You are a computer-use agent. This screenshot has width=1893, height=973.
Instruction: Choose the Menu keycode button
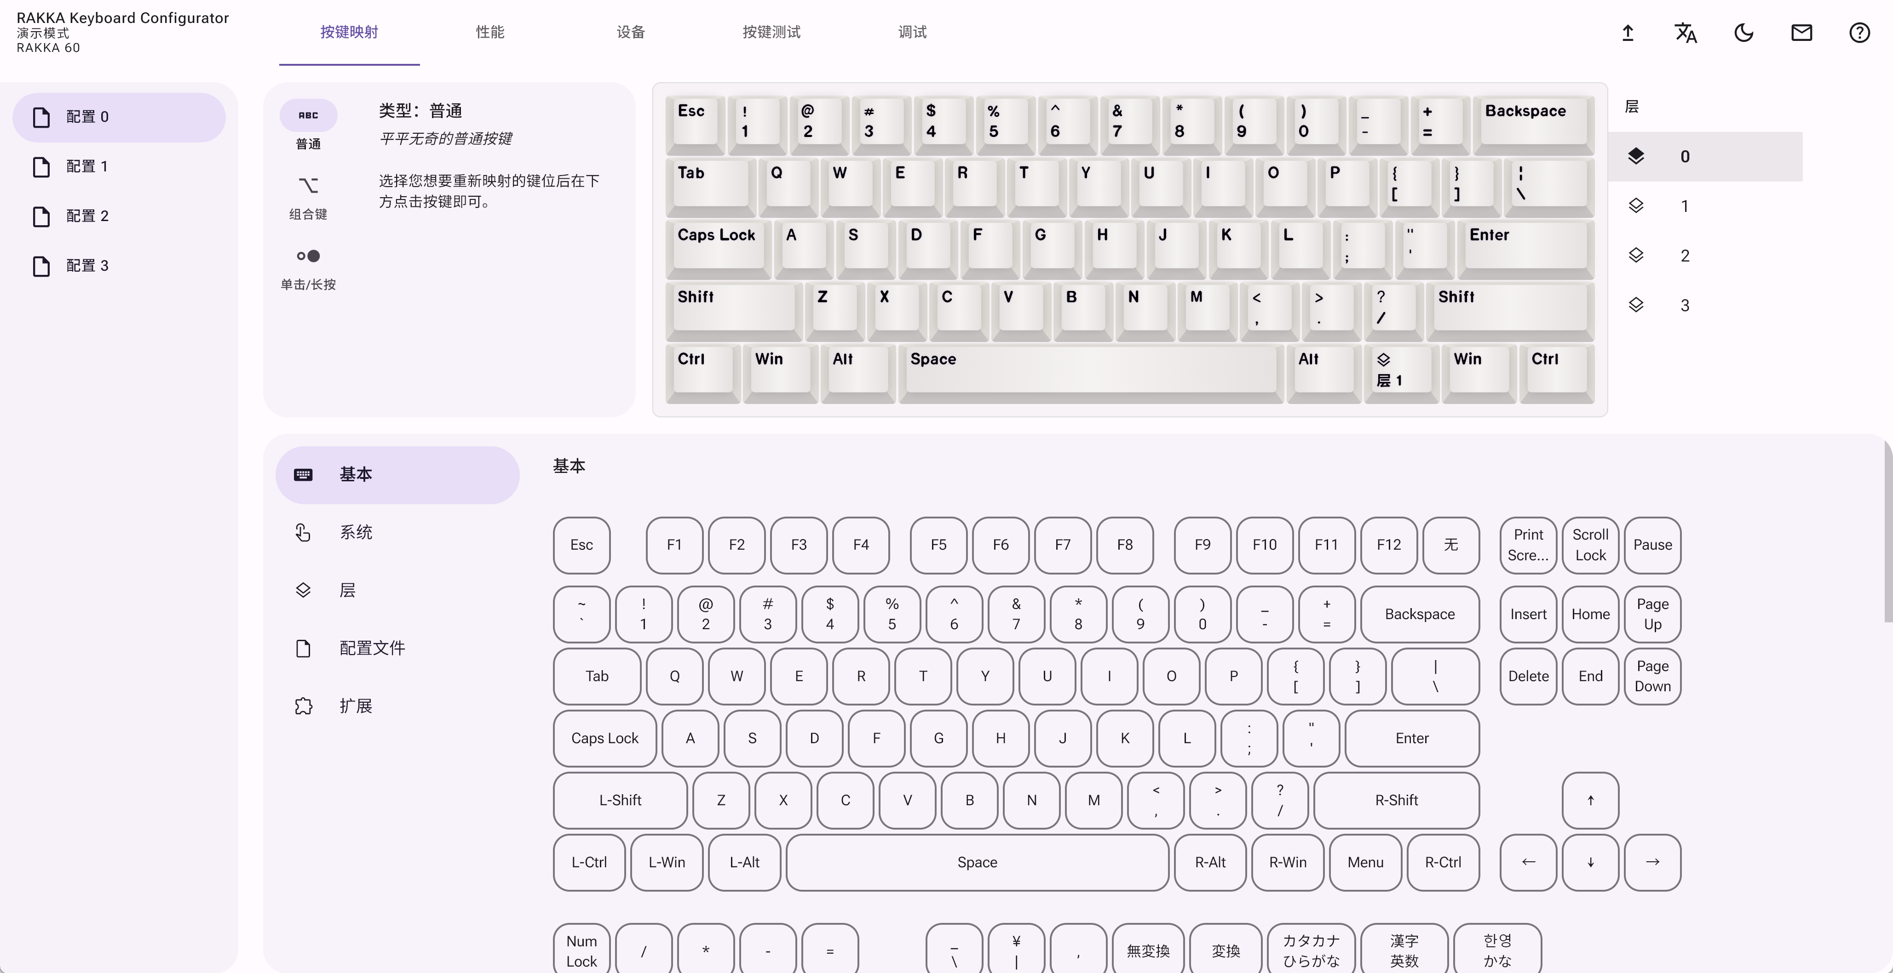(x=1365, y=862)
